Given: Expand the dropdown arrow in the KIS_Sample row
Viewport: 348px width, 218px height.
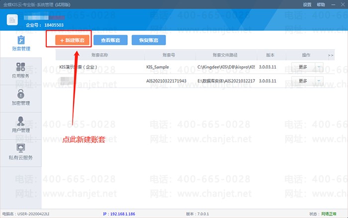Looking at the screenshot, I should coord(319,67).
